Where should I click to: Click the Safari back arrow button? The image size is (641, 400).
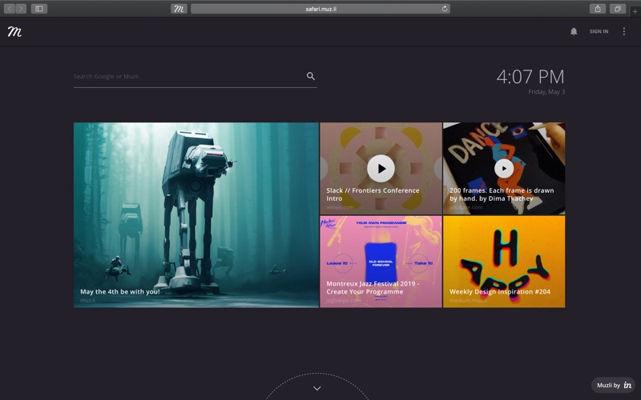[x=10, y=9]
